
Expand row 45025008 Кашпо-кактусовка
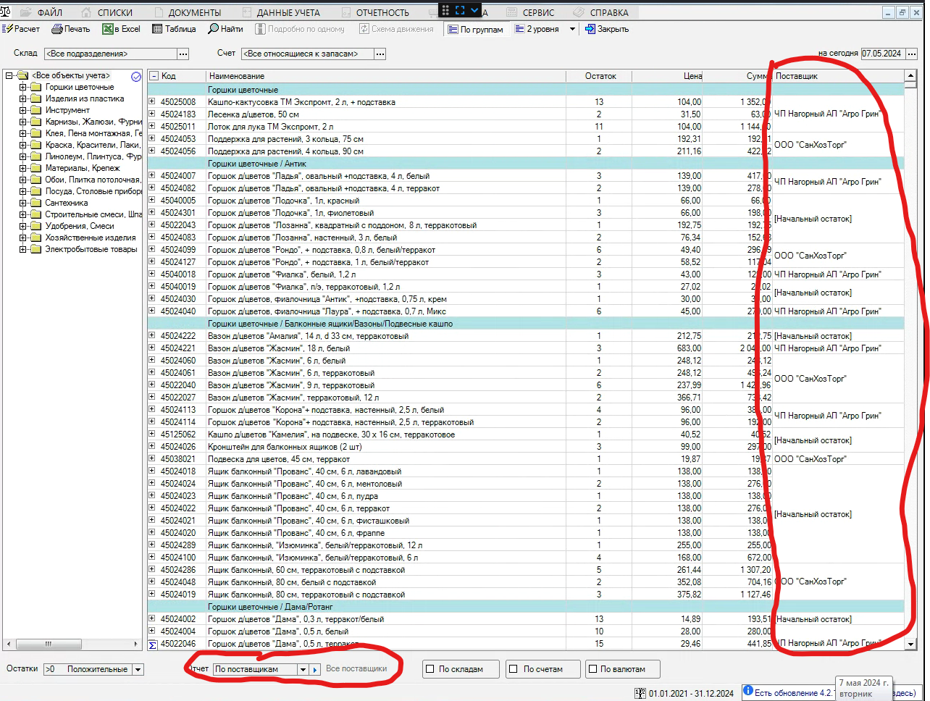(x=151, y=102)
